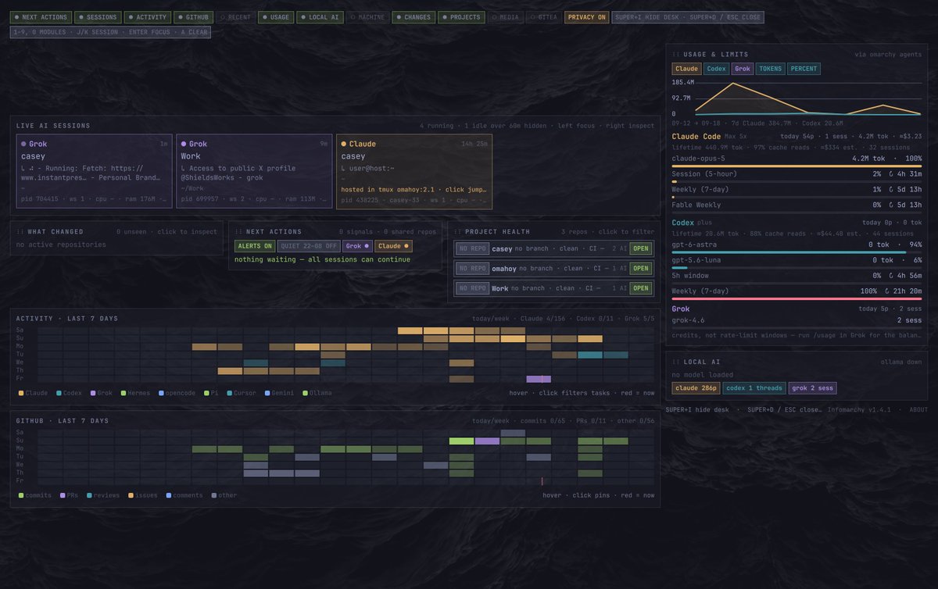Click the Local AI panel grip handle
This screenshot has height=589, width=938.
point(676,362)
